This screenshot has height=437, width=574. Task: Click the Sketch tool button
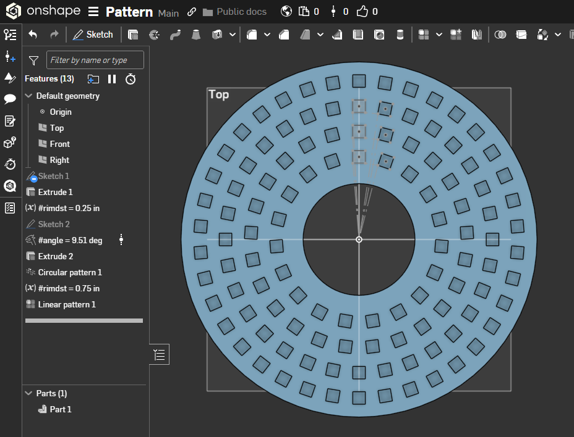click(93, 35)
